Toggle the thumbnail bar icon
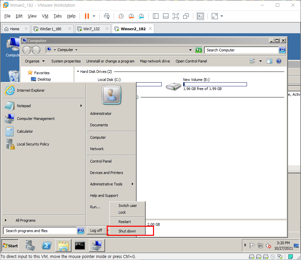 166,16
